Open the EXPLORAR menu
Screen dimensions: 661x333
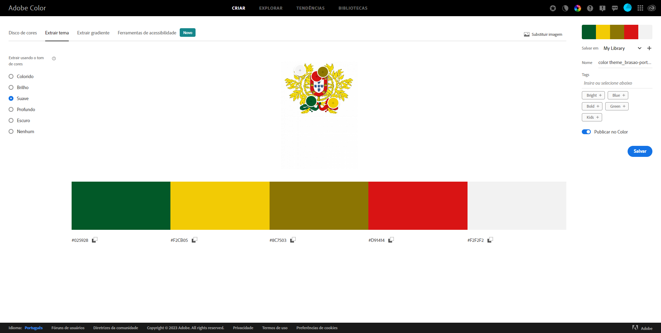271,8
